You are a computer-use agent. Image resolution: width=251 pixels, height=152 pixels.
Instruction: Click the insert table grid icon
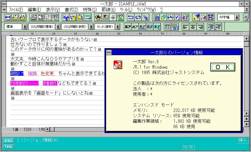pyautogui.click(x=168, y=27)
